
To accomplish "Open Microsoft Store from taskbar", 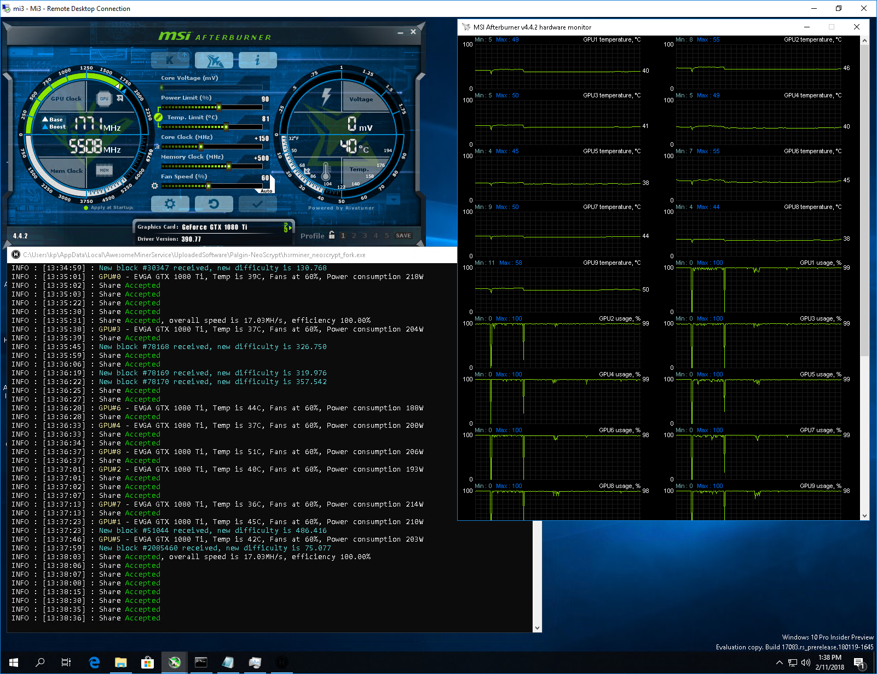I will pyautogui.click(x=147, y=663).
